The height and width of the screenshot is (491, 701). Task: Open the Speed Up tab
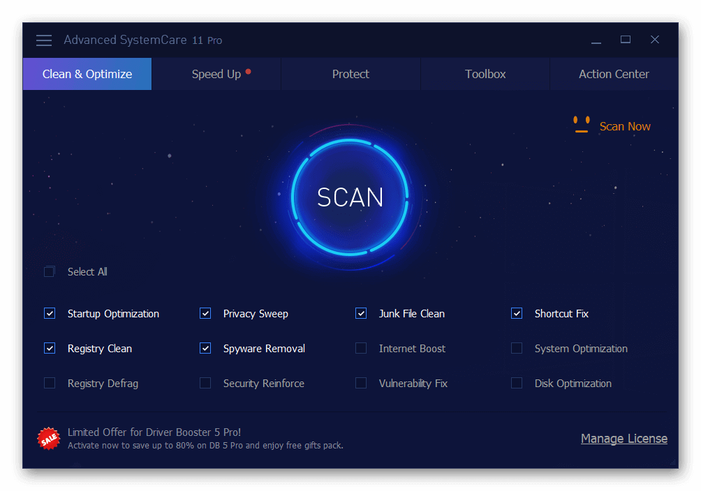point(216,74)
